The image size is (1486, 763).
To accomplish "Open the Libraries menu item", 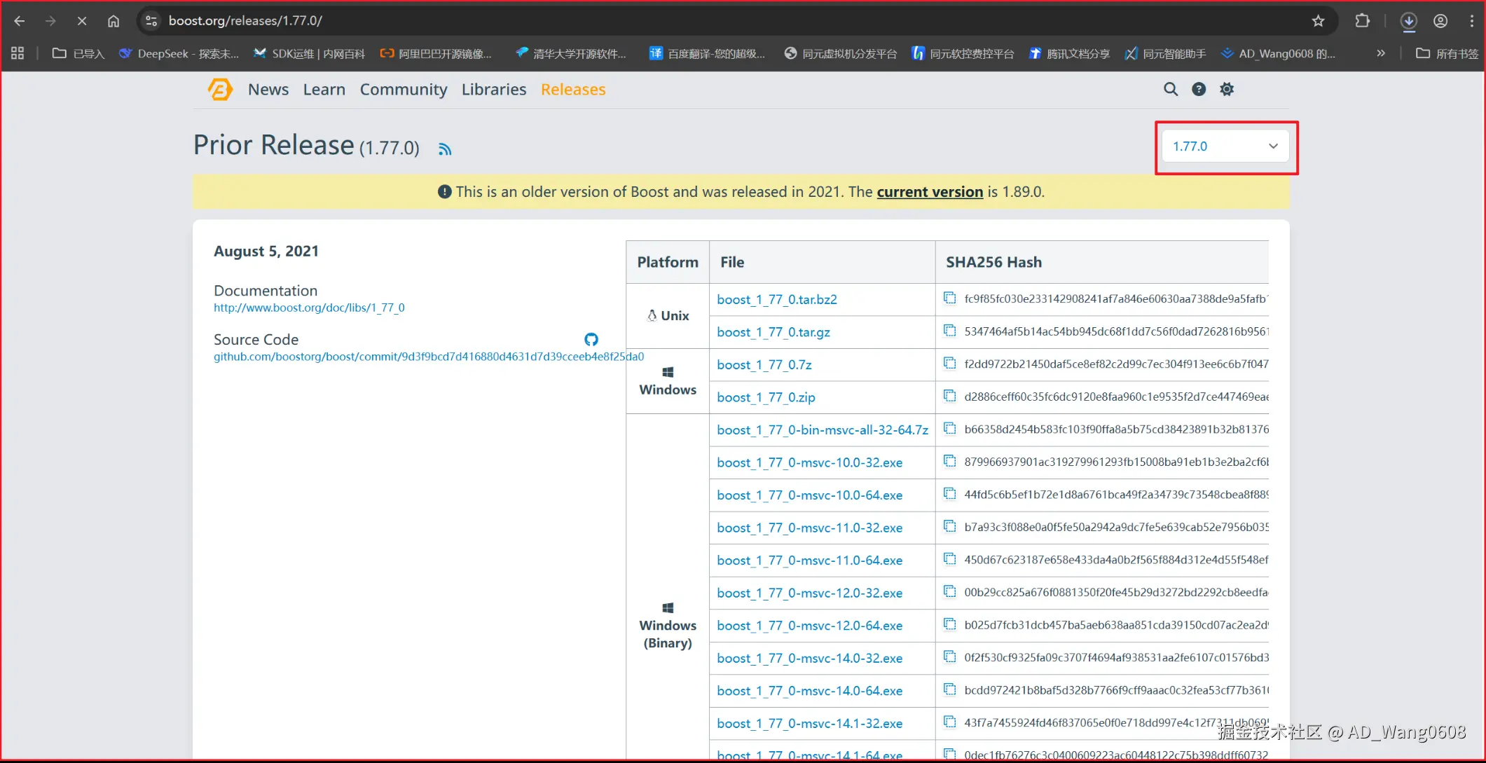I will (x=493, y=90).
